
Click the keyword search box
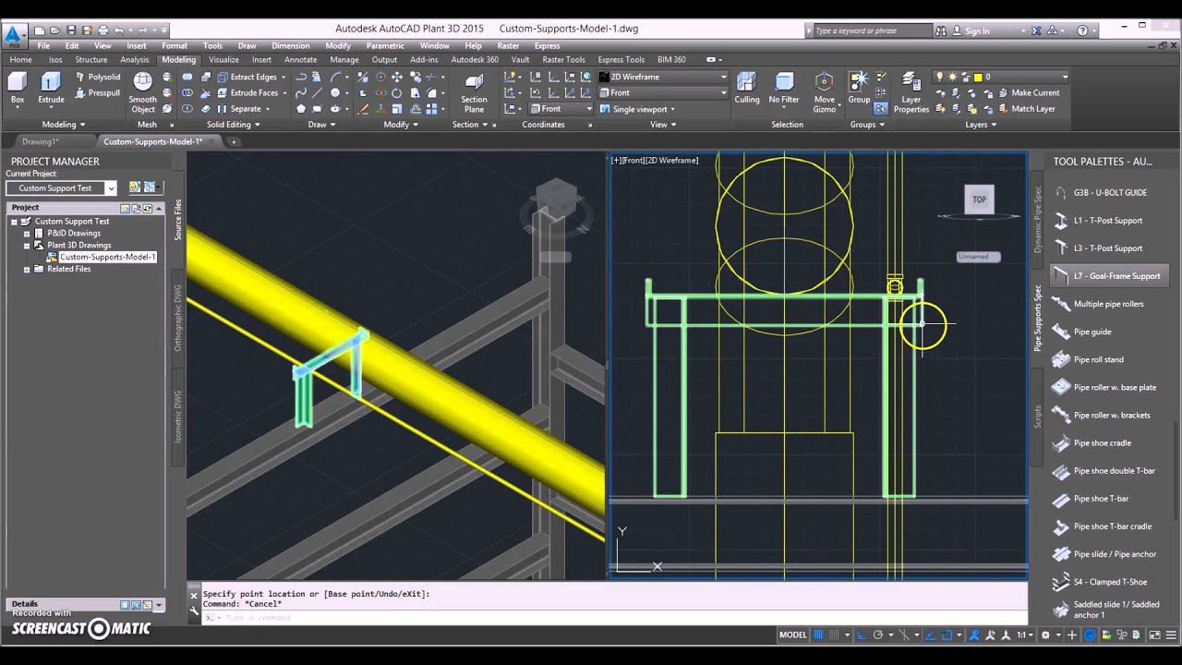pyautogui.click(x=874, y=30)
